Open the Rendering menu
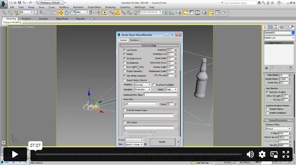The image size is (296, 165). [x=110, y=7]
